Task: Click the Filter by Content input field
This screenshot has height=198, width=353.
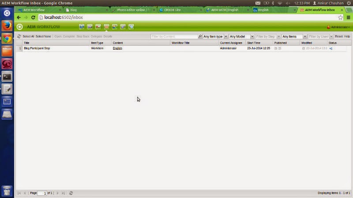Action: pos(174,37)
